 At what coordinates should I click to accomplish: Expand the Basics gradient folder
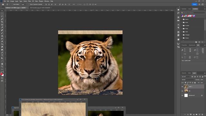click(182, 19)
